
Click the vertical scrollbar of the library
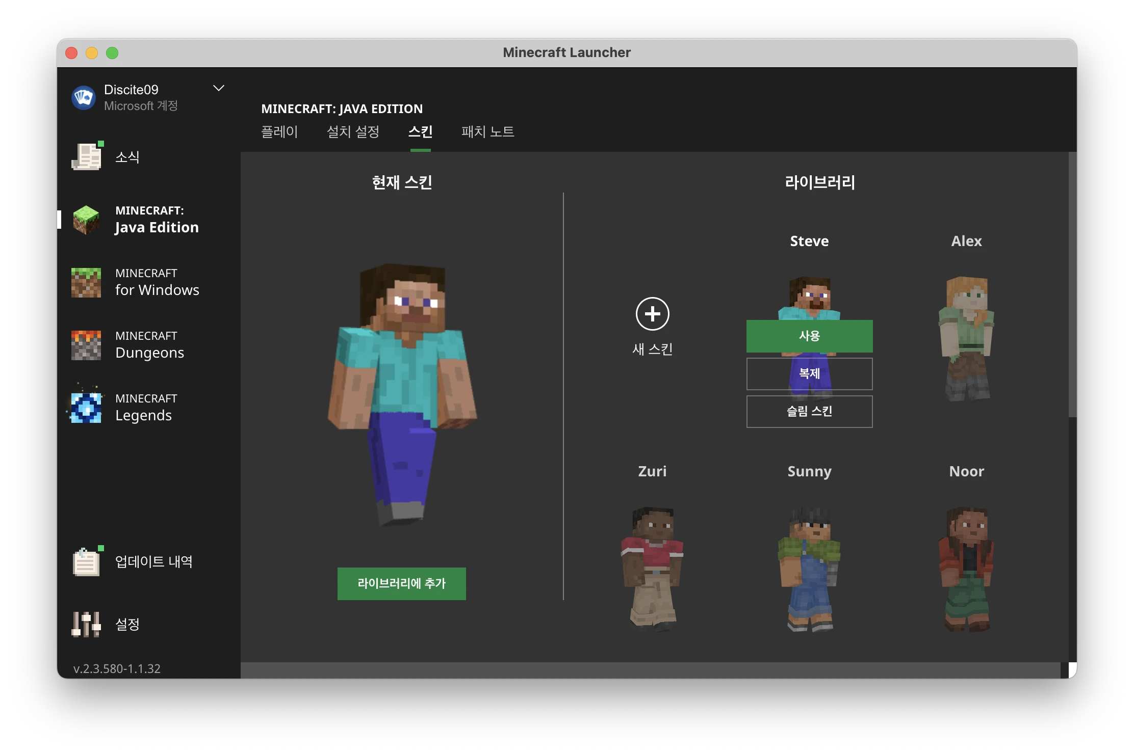point(1072,285)
